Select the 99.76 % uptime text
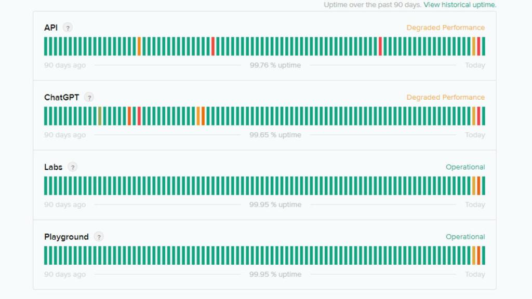532x299 pixels. click(275, 65)
